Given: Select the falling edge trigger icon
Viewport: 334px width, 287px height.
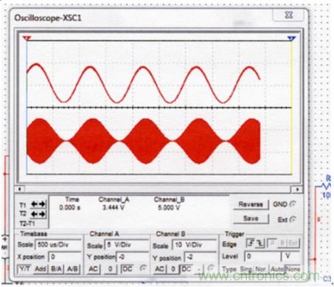Looking at the screenshot, I should [x=260, y=243].
